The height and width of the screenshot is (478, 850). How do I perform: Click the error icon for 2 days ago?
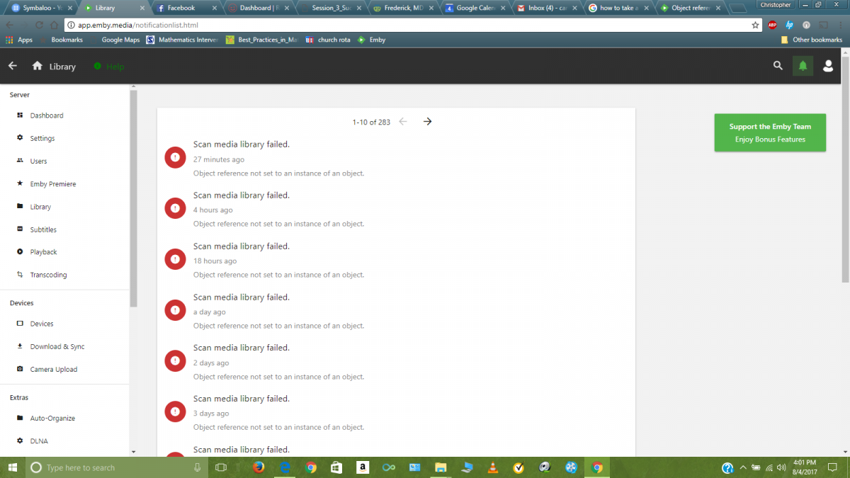tap(175, 361)
